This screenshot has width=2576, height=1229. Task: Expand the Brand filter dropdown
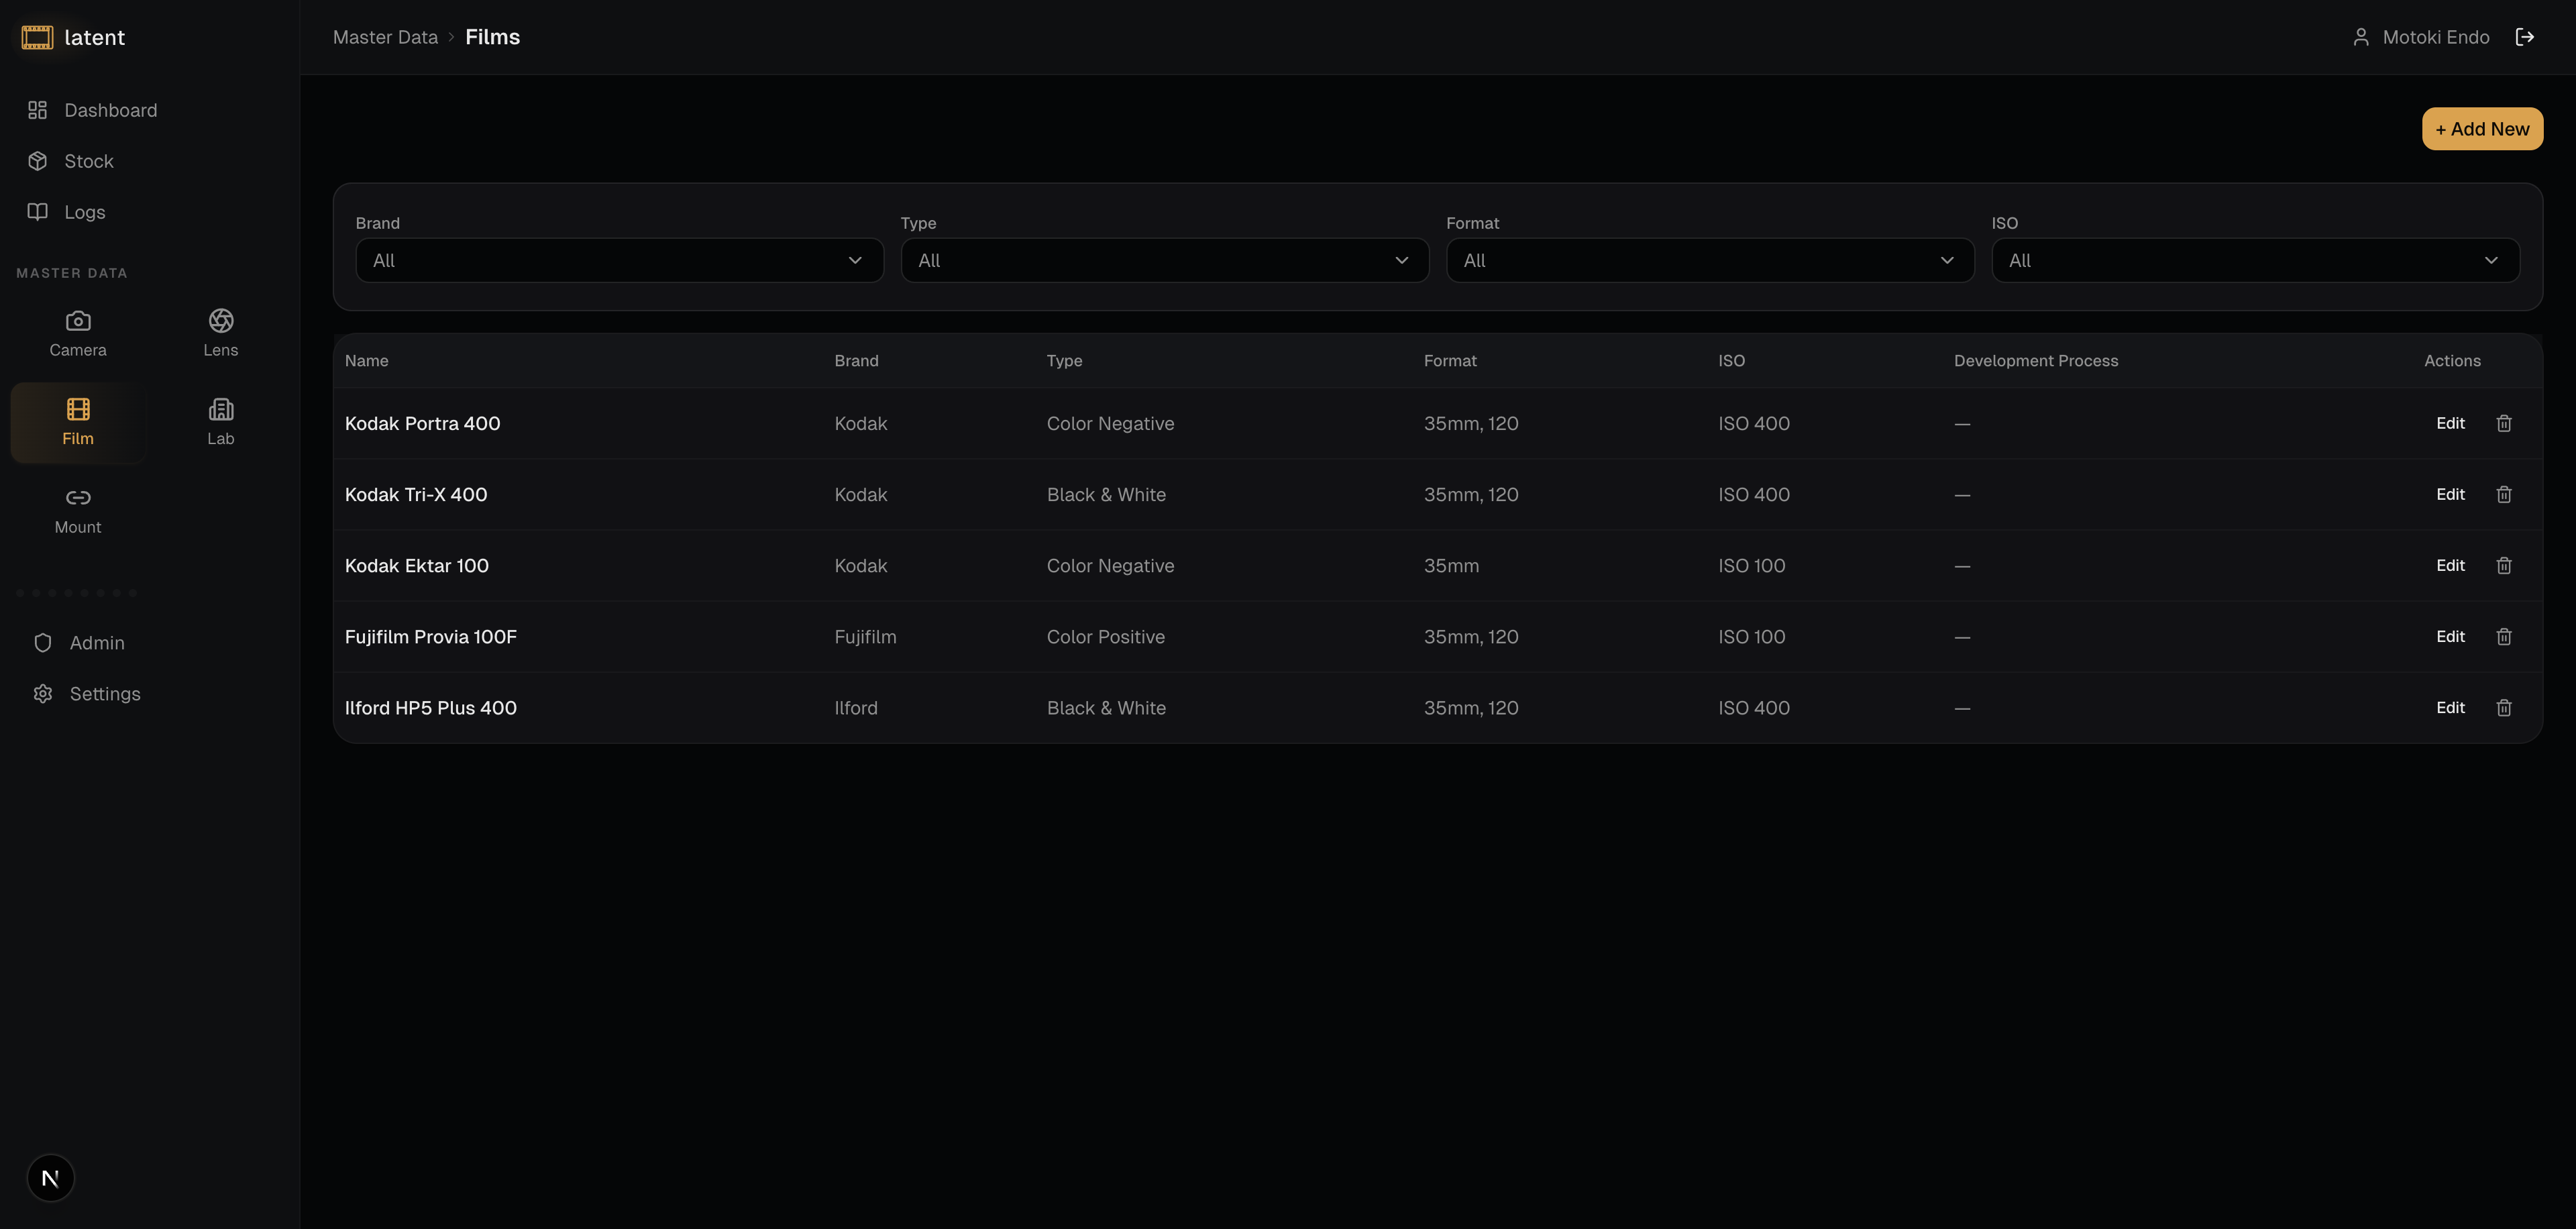(x=619, y=261)
